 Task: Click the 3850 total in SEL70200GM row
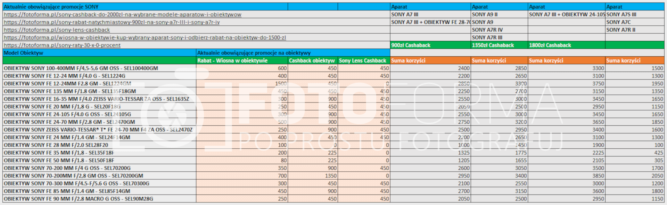566,176
